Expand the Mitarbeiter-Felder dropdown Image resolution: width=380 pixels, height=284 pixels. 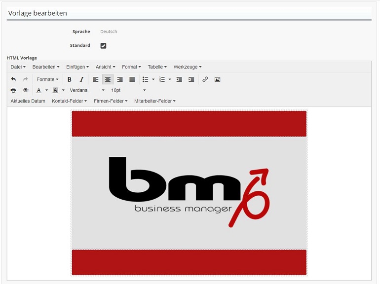tap(155, 101)
